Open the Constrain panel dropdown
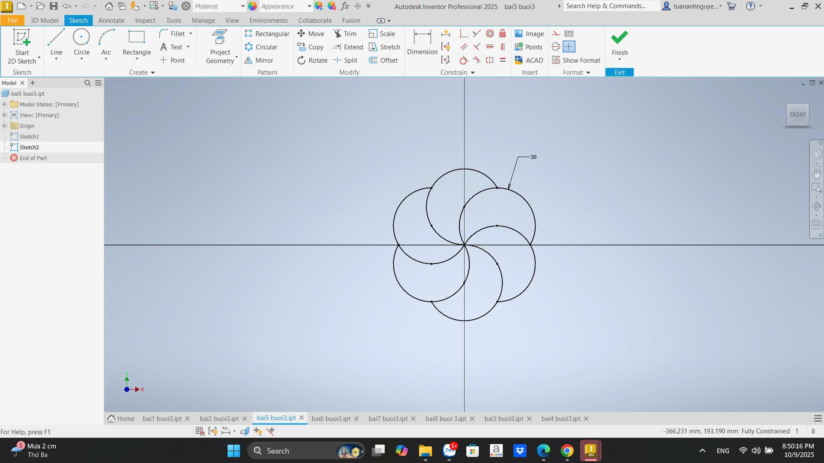Viewport: 824px width, 463px height. click(472, 73)
